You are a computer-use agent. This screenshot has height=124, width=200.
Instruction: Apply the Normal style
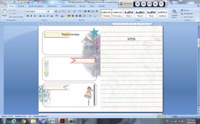point(106,14)
